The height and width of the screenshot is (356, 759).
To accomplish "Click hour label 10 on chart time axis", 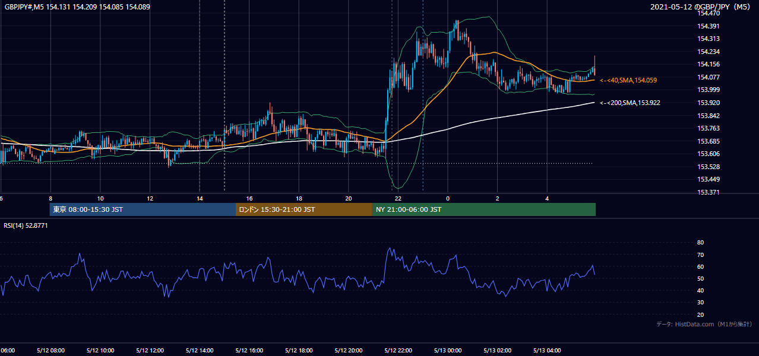I will 100,199.
